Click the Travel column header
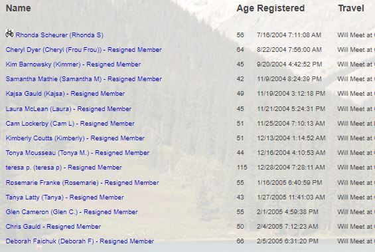 click(x=351, y=8)
